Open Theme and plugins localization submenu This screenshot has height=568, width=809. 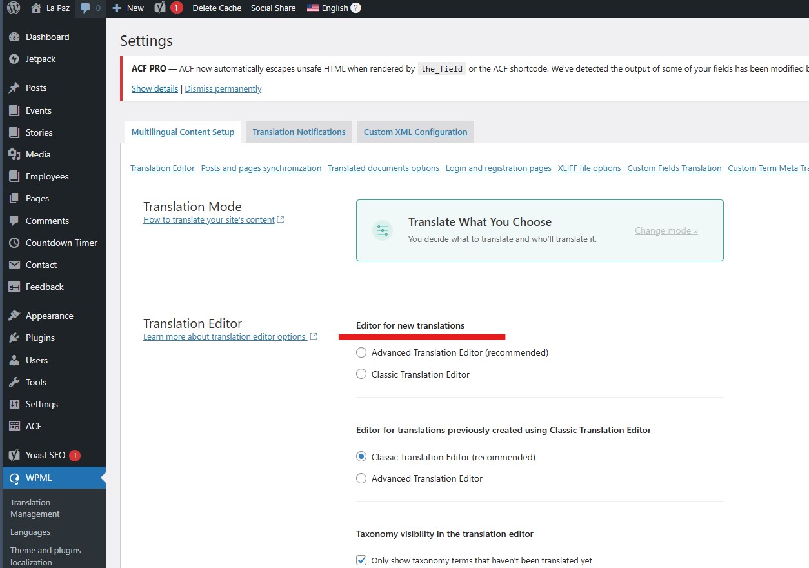46,556
